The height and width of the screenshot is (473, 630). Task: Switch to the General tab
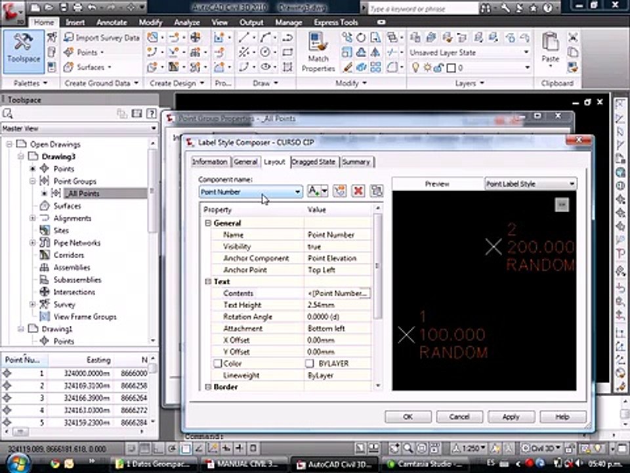click(x=245, y=162)
